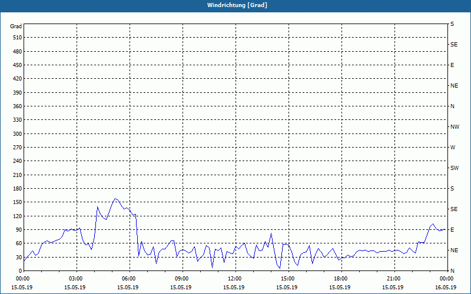The height and width of the screenshot is (294, 471).
Task: Pick the 60 degree axis label
Action: (x=19, y=243)
